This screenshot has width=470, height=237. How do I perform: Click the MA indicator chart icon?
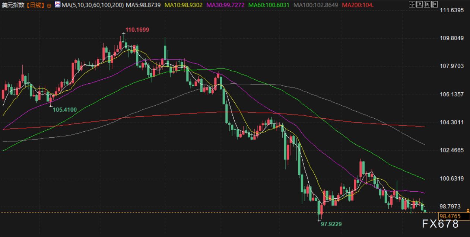(x=57, y=5)
